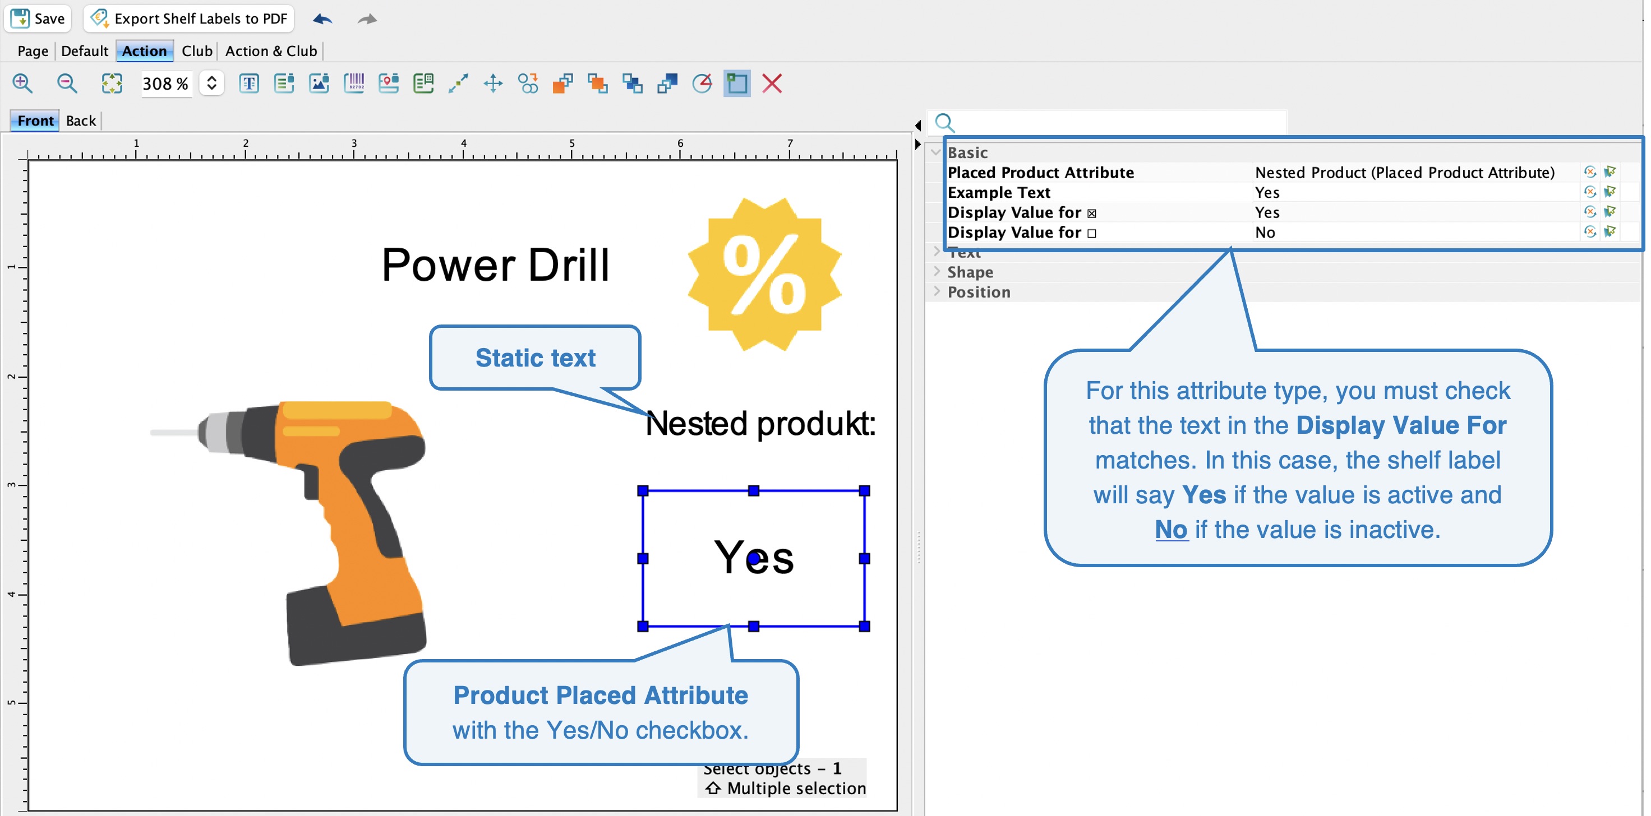The image size is (1651, 816).
Task: Click green cursor icon in checked Display Value row
Action: (1610, 211)
